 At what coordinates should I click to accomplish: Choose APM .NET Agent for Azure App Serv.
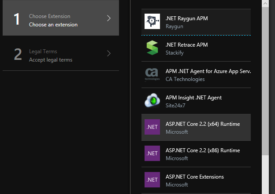point(196,75)
